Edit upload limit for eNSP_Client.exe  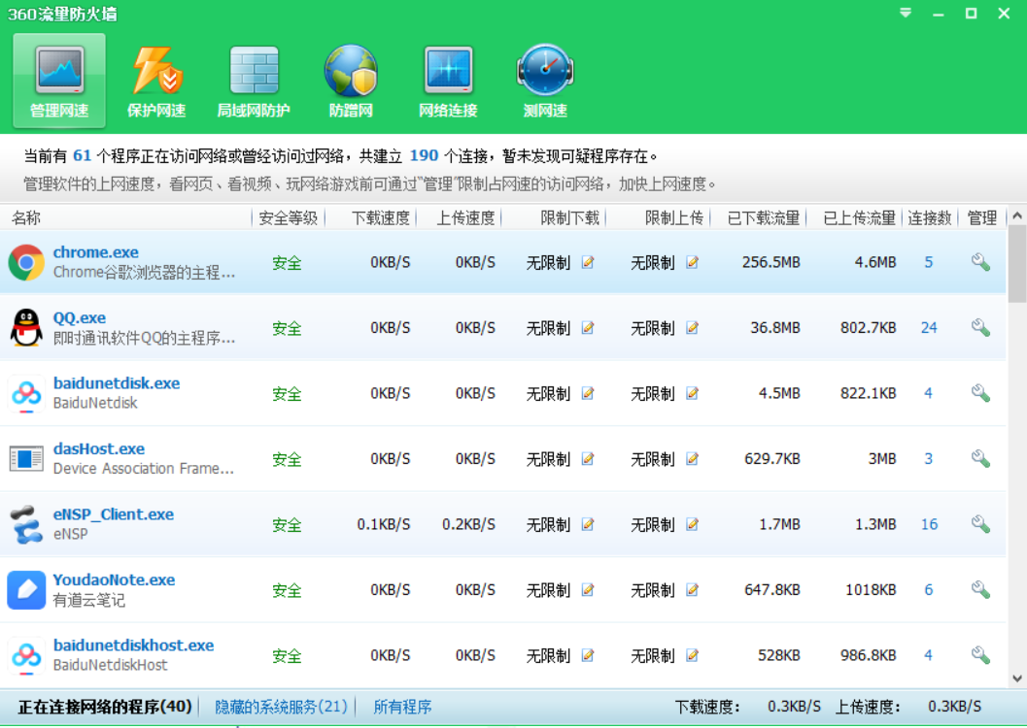693,524
